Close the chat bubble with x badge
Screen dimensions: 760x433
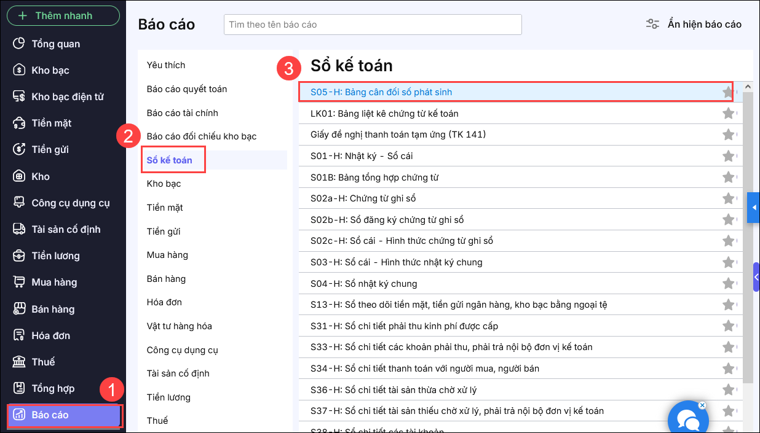click(702, 405)
